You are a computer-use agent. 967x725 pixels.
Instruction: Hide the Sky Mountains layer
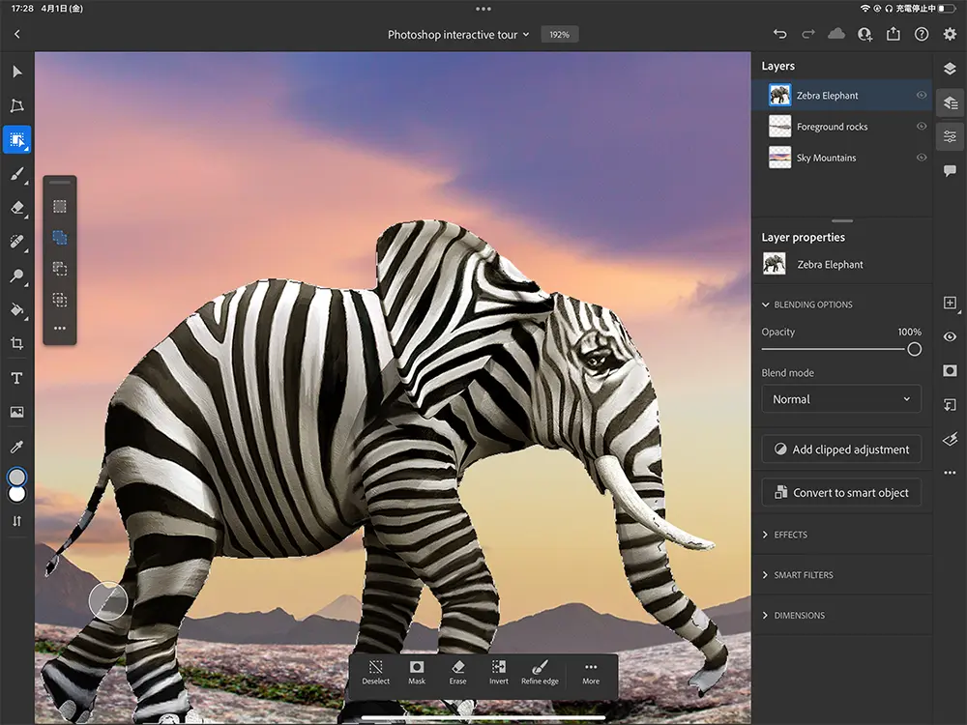click(921, 158)
